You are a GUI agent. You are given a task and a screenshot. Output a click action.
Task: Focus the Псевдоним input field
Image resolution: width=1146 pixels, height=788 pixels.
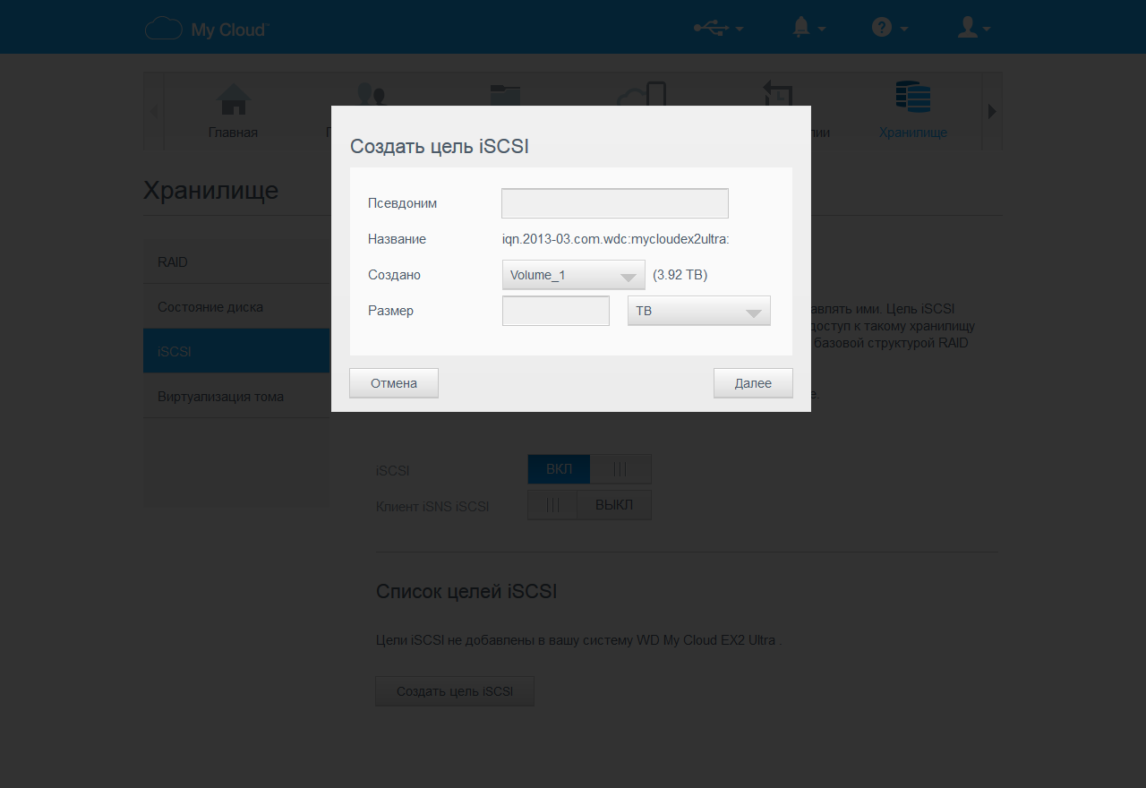(x=615, y=203)
